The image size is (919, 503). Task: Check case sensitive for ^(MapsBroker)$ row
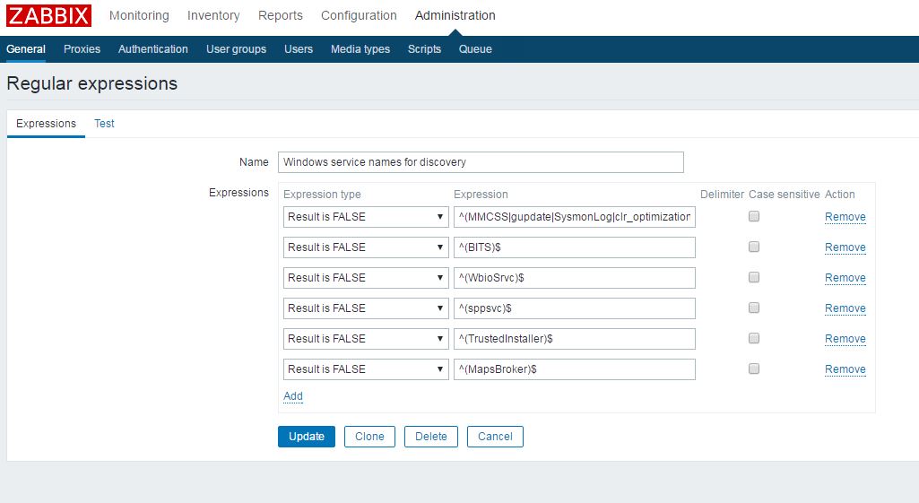[x=754, y=369]
